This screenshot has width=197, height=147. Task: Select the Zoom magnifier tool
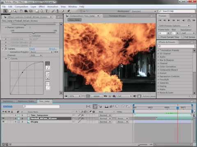click(15, 11)
